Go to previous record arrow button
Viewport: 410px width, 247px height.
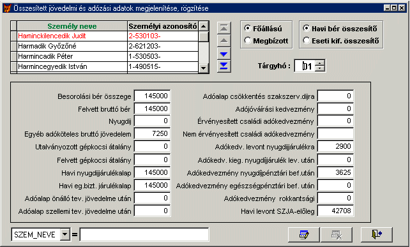point(224,41)
